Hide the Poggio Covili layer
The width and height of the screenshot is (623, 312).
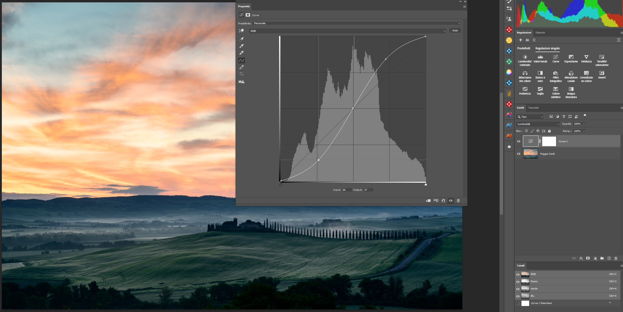click(519, 154)
